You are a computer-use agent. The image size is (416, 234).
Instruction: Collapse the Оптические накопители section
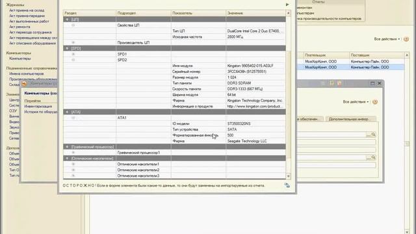coord(67,159)
